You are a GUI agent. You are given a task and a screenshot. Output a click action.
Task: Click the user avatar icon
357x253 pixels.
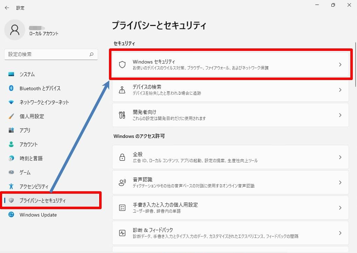(x=15, y=30)
